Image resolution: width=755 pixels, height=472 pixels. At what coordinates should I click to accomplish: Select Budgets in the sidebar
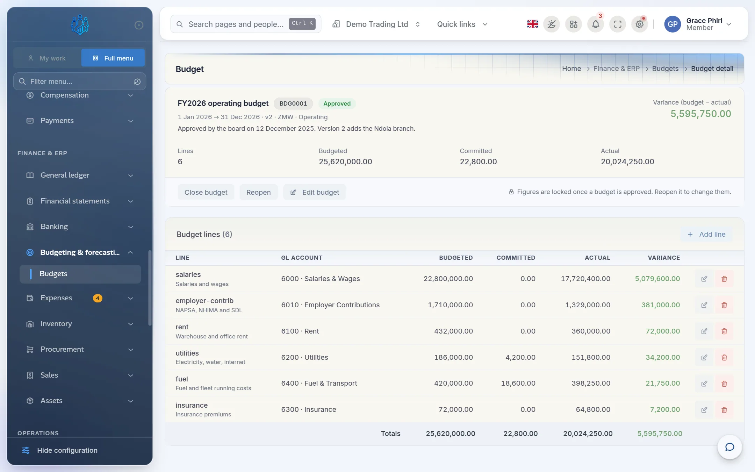[80, 274]
